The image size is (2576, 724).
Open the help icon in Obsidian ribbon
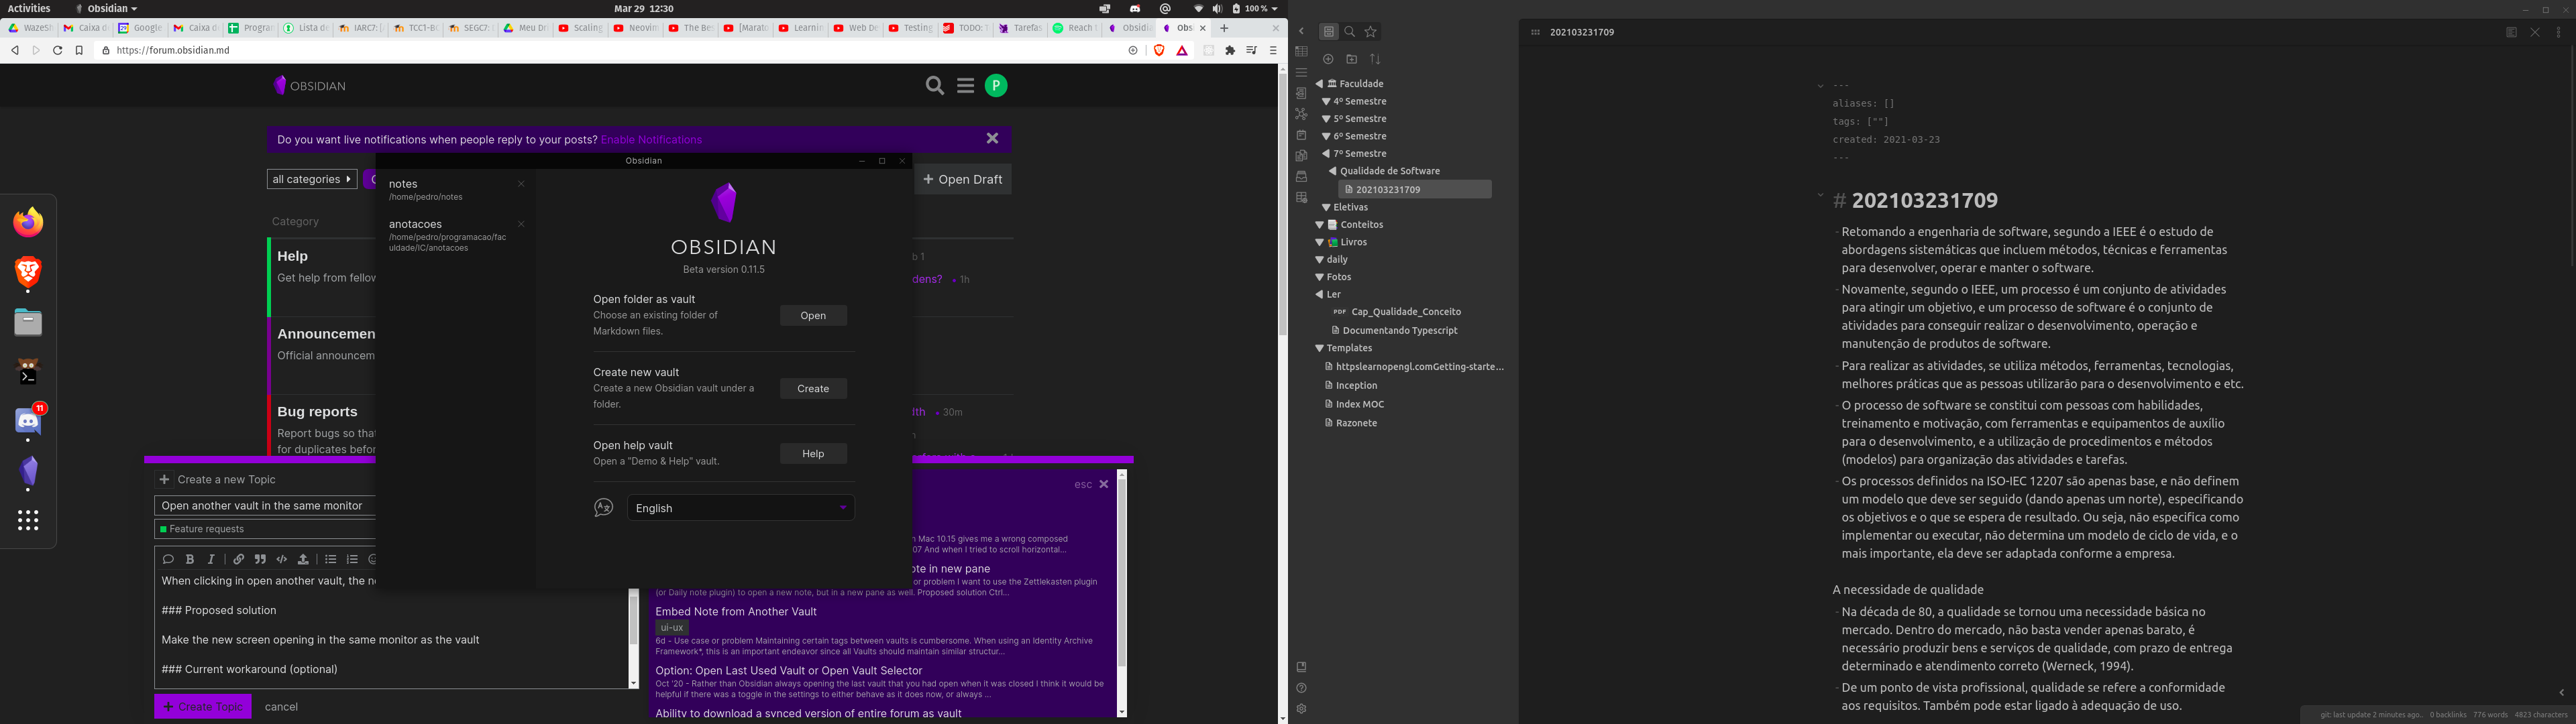coord(1302,688)
